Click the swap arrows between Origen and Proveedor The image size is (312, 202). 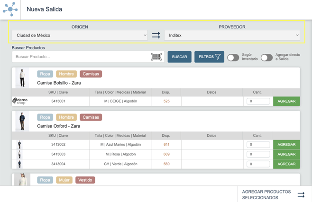click(156, 35)
